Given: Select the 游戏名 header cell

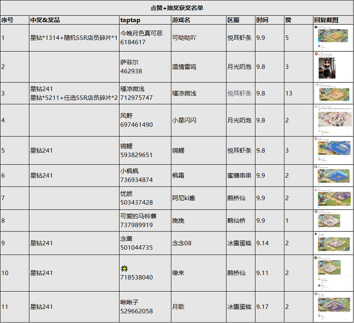Looking at the screenshot, I should point(199,20).
